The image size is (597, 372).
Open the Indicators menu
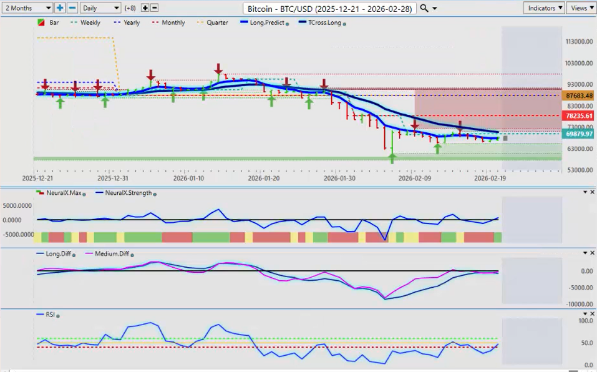[x=545, y=8]
